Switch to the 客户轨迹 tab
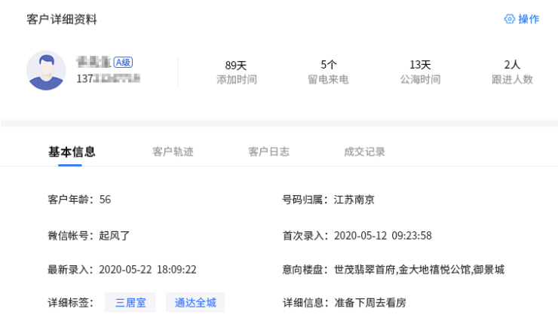This screenshot has width=558, height=330. (x=173, y=151)
